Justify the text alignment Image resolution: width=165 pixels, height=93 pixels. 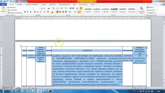tap(66, 12)
